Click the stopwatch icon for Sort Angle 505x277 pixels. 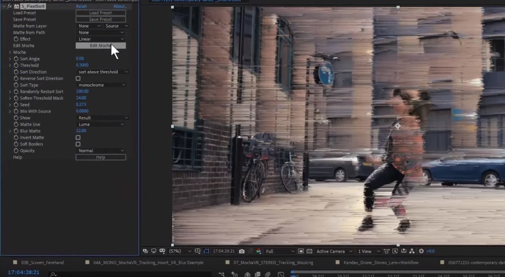click(16, 59)
